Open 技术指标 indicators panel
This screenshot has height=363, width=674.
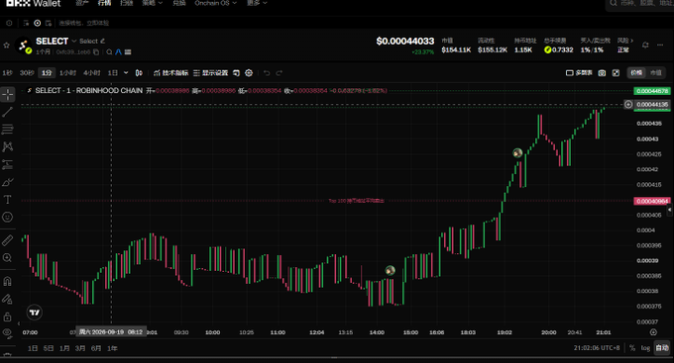(170, 73)
